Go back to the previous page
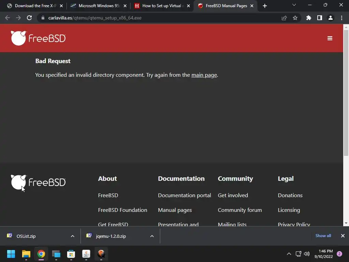349x262 pixels. click(x=7, y=18)
